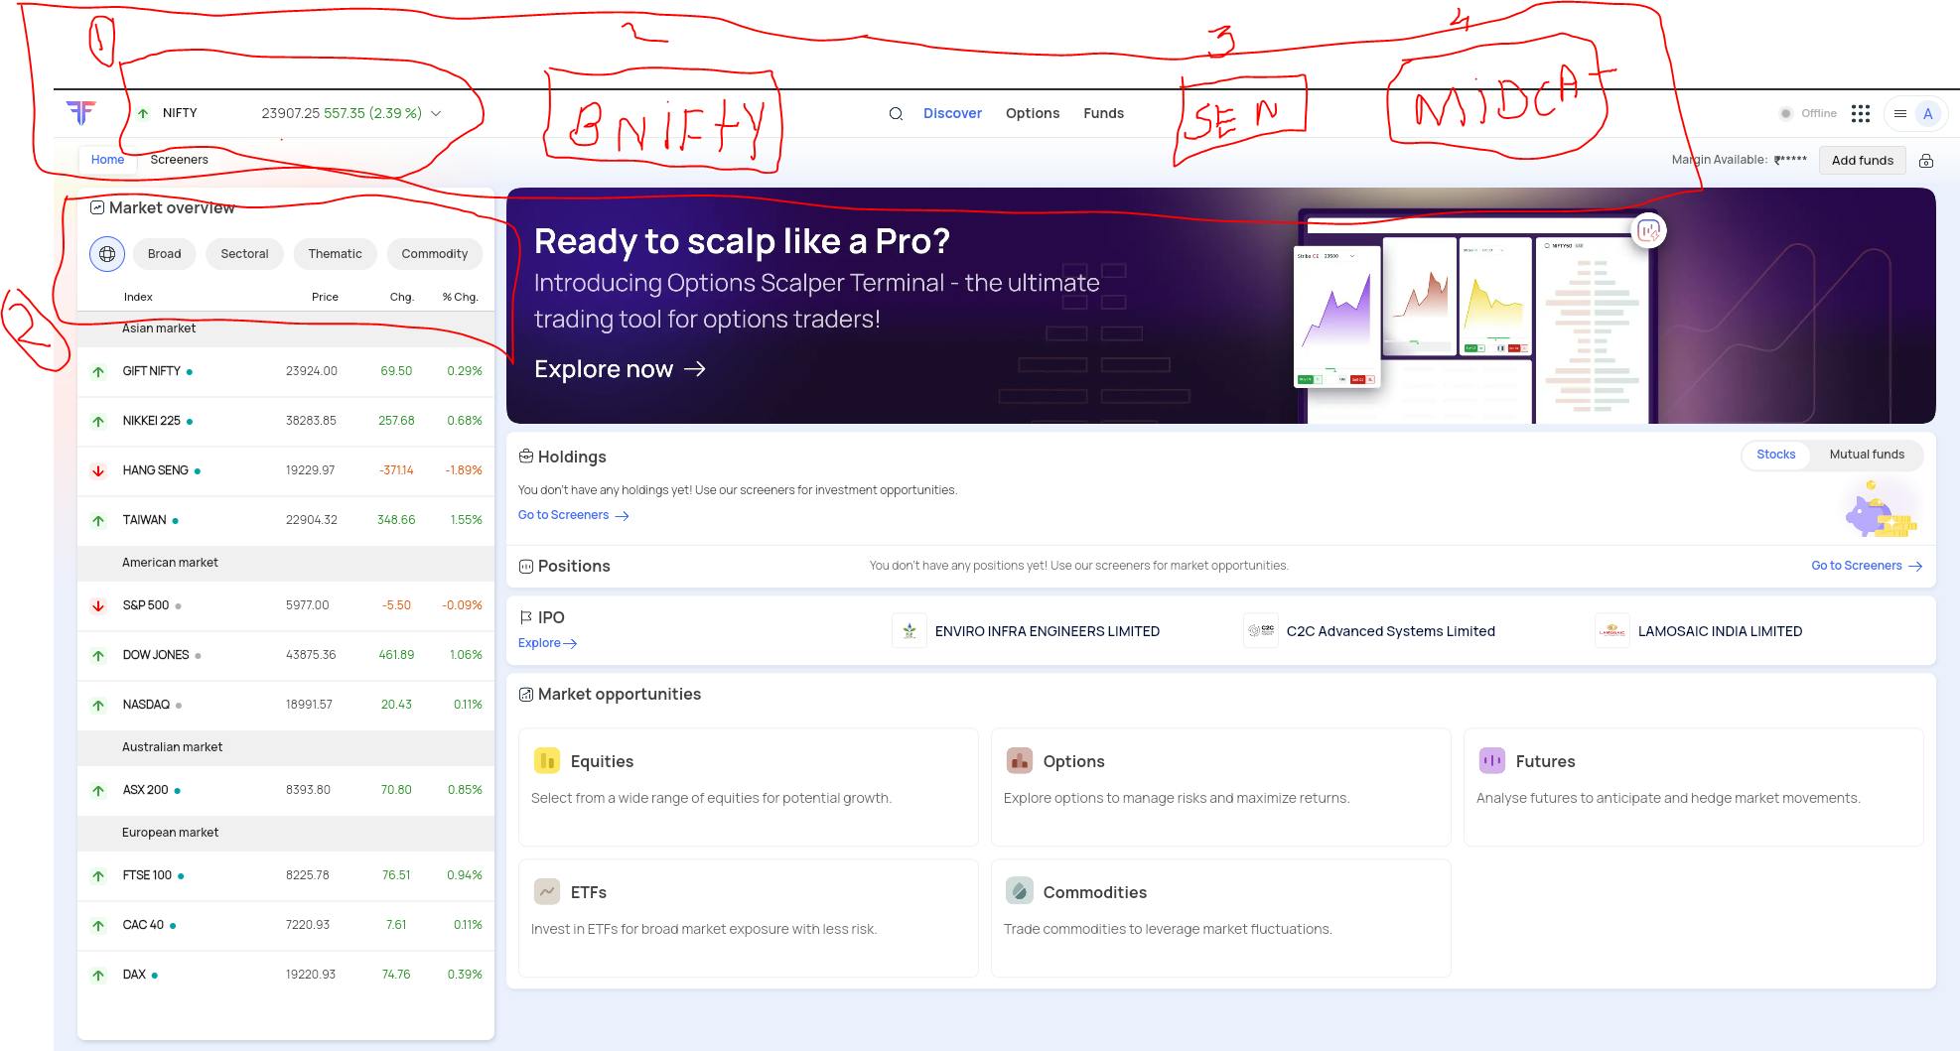Open search with the magnifier icon
The width and height of the screenshot is (1960, 1051).
pos(896,114)
